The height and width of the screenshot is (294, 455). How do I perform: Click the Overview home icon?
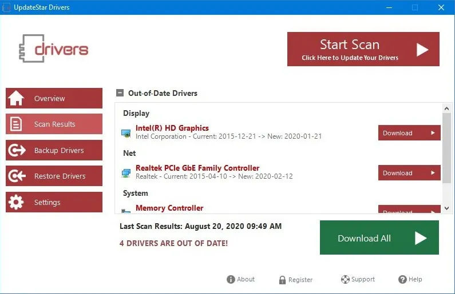click(x=16, y=98)
